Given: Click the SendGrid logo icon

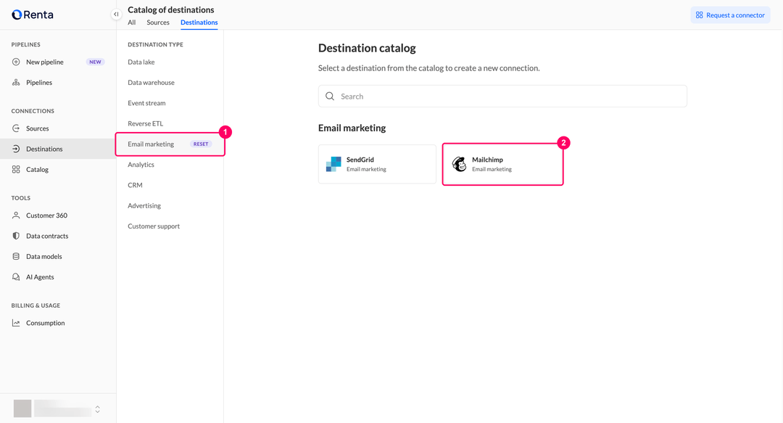Looking at the screenshot, I should tap(333, 164).
